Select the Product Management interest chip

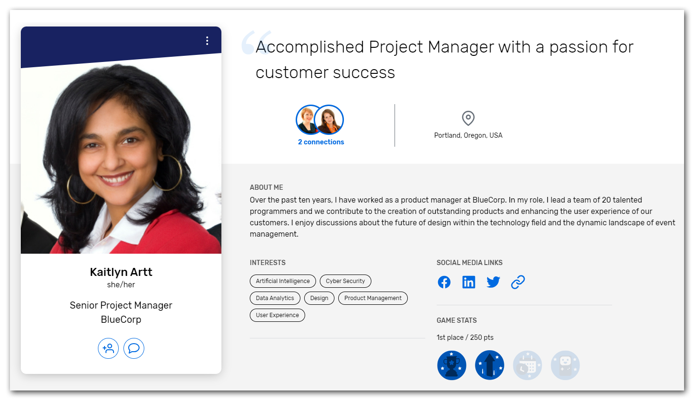click(372, 298)
